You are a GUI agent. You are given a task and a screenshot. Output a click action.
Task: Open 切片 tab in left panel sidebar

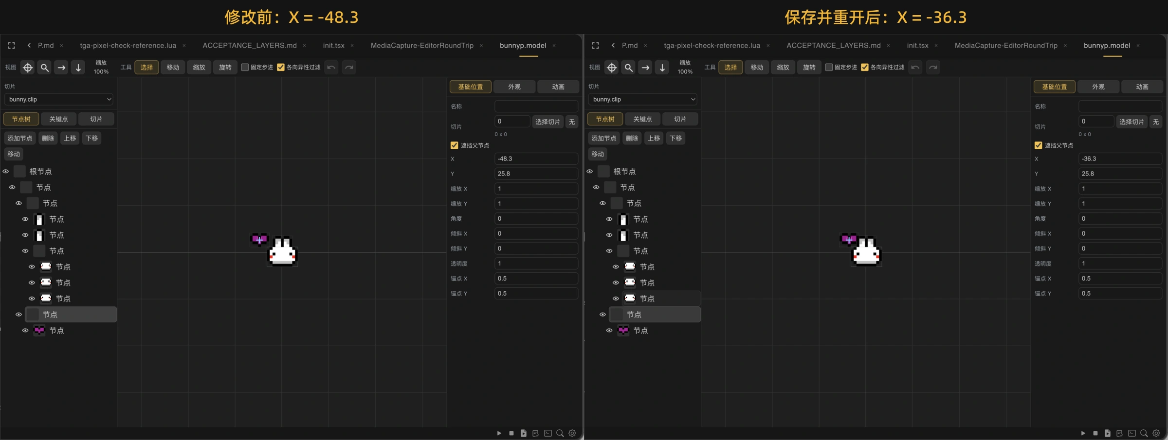96,119
